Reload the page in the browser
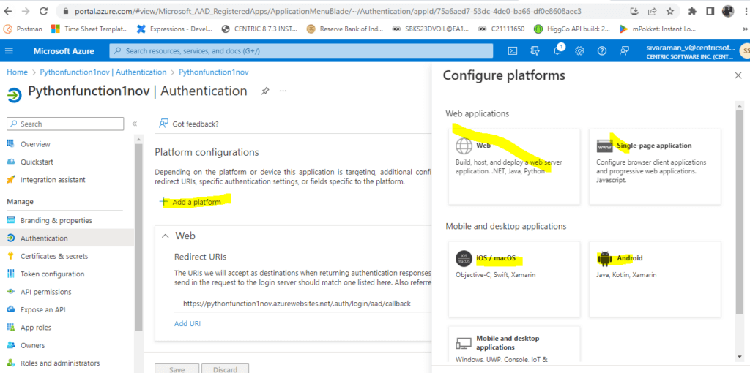The width and height of the screenshot is (750, 373). pyautogui.click(x=43, y=11)
